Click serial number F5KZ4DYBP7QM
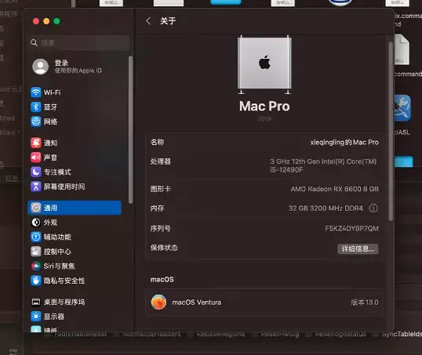The height and width of the screenshot is (355, 422). click(351, 229)
